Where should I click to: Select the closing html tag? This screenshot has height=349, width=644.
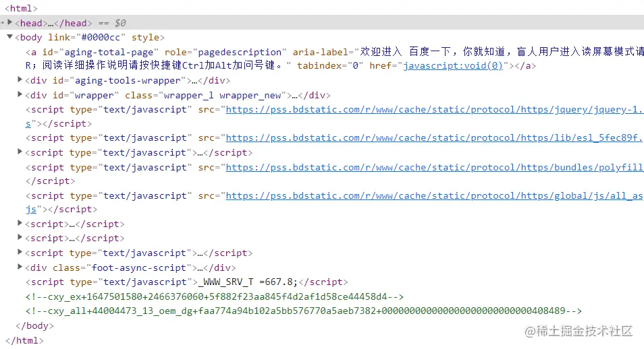tap(24, 340)
